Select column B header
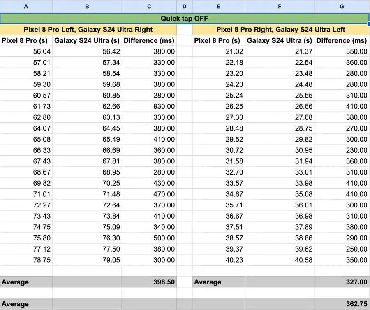This screenshot has width=370, height=310. click(x=87, y=6)
